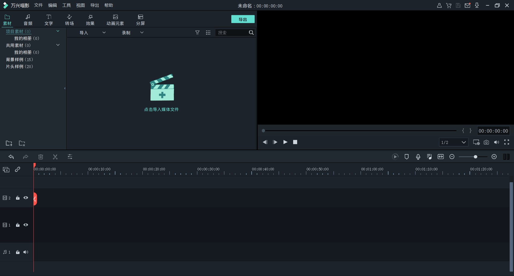Hide video track 2 with eye icon

[26, 198]
